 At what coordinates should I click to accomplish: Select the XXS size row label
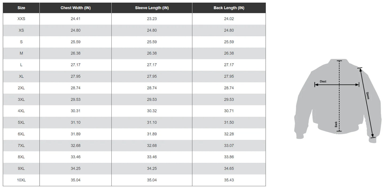coord(21,19)
